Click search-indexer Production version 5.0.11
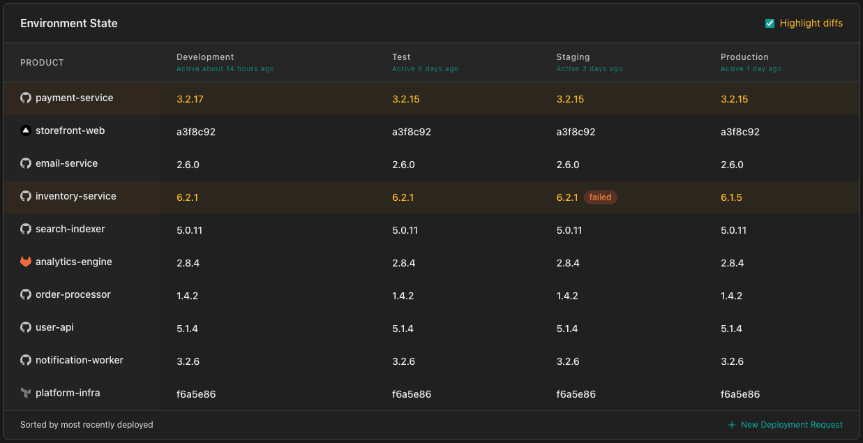This screenshot has width=863, height=443. [734, 230]
